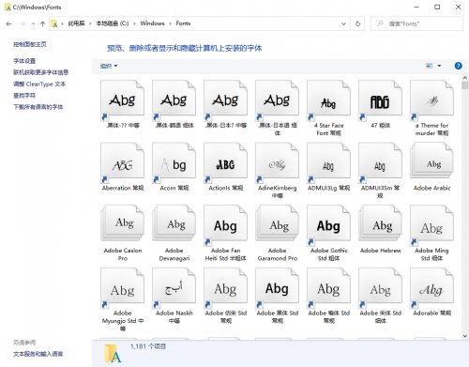Click the Windows breadcrumb segment
Image resolution: width=469 pixels, height=367 pixels.
pyautogui.click(x=152, y=23)
